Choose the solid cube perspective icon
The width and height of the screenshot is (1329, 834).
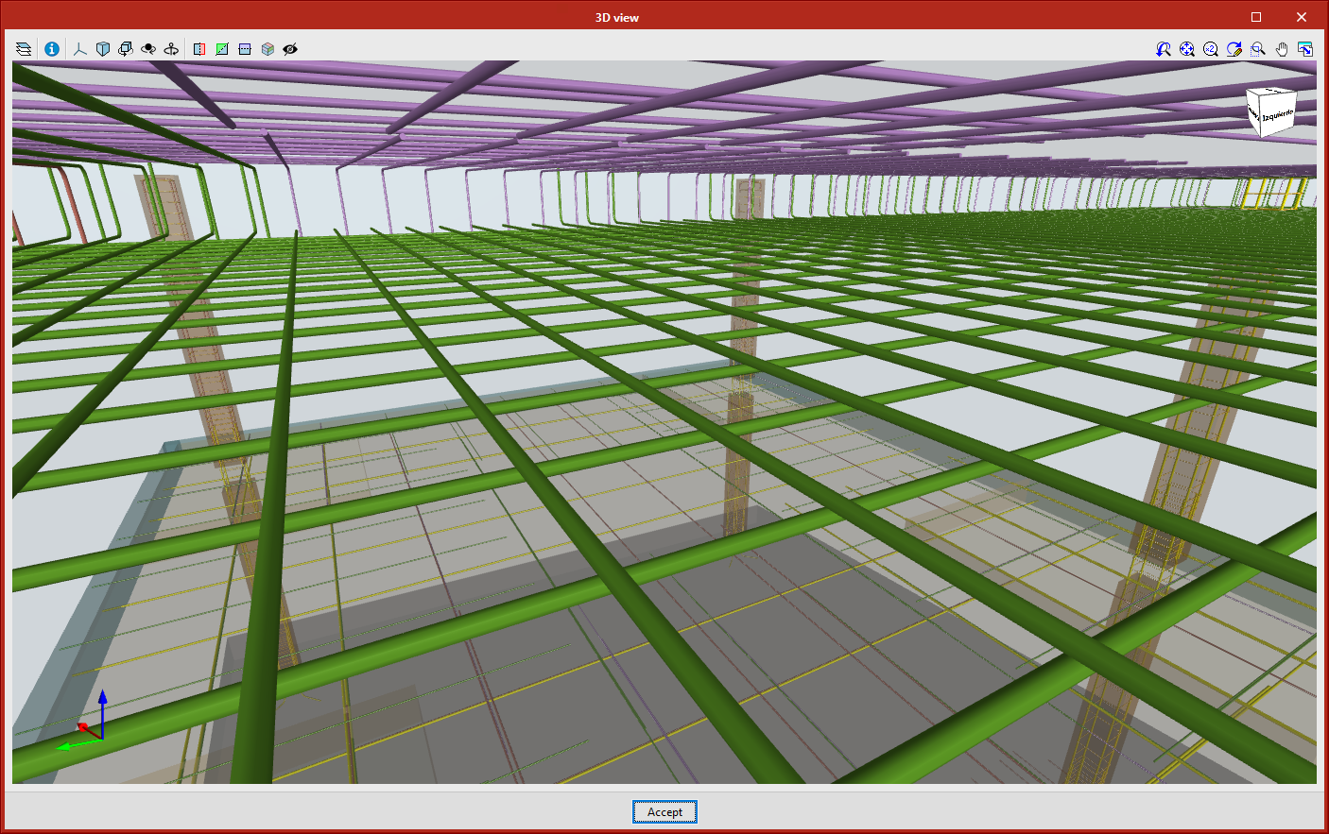point(103,49)
